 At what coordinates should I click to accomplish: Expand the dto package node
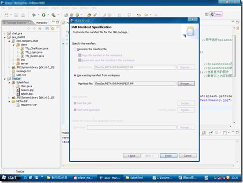click(x=14, y=60)
